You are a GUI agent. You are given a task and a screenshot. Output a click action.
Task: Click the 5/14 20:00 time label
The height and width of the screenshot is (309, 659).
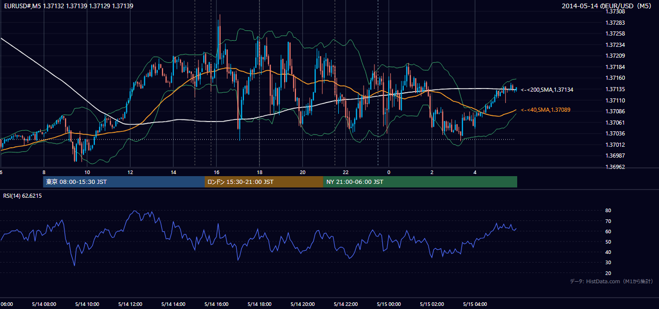303,304
